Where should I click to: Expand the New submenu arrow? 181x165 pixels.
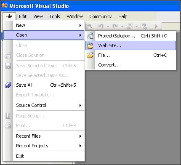(80, 25)
